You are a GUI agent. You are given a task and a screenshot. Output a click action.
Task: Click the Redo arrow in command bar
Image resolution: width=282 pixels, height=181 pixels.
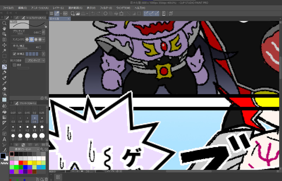(x=98, y=13)
